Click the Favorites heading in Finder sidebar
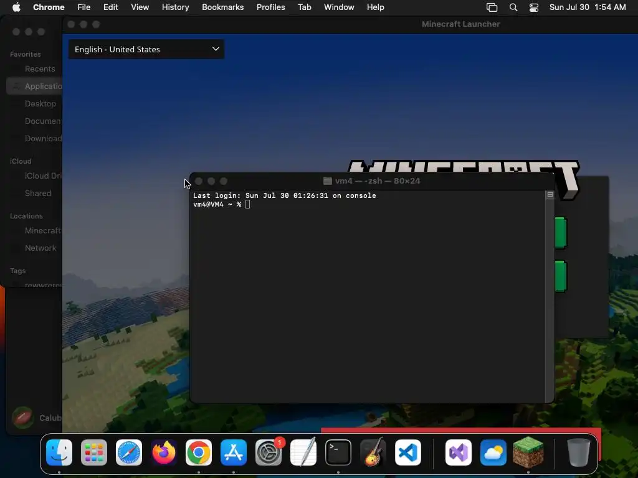Screen dimensions: 638x478 tap(25, 54)
